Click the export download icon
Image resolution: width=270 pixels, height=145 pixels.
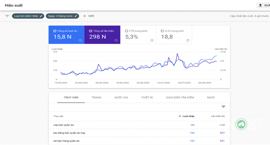260,5
